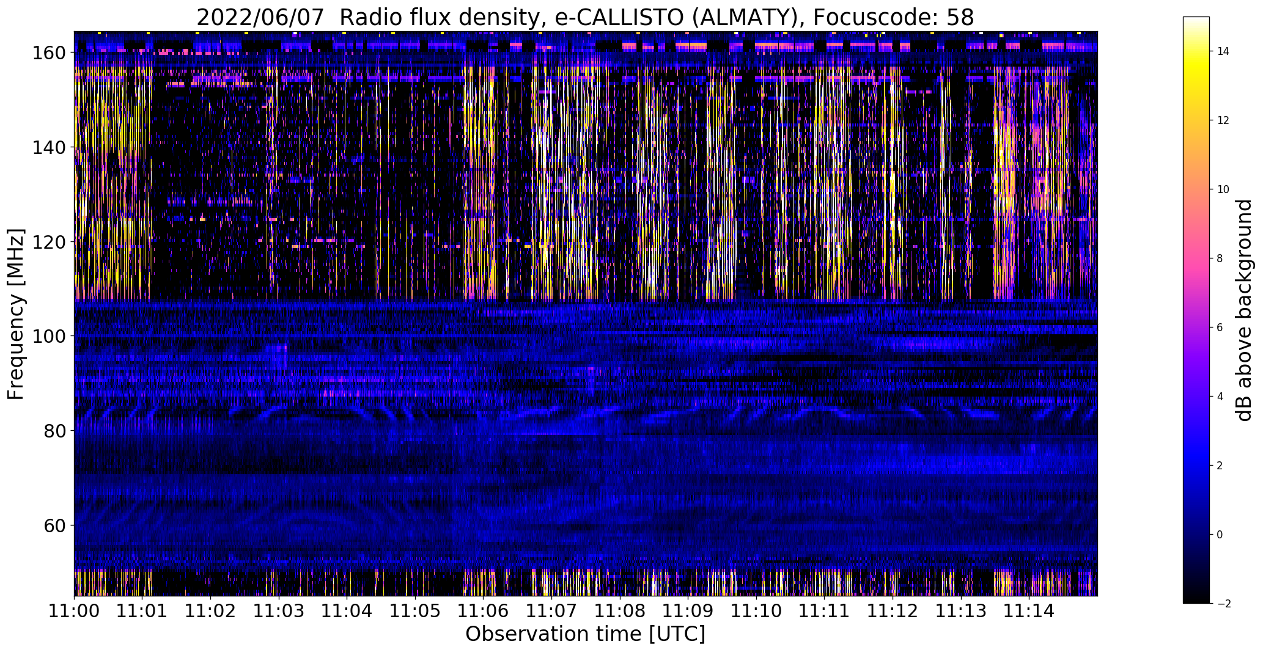Image resolution: width=1263 pixels, height=652 pixels.
Task: Click the 60 frequency tick label
Action: [x=54, y=526]
